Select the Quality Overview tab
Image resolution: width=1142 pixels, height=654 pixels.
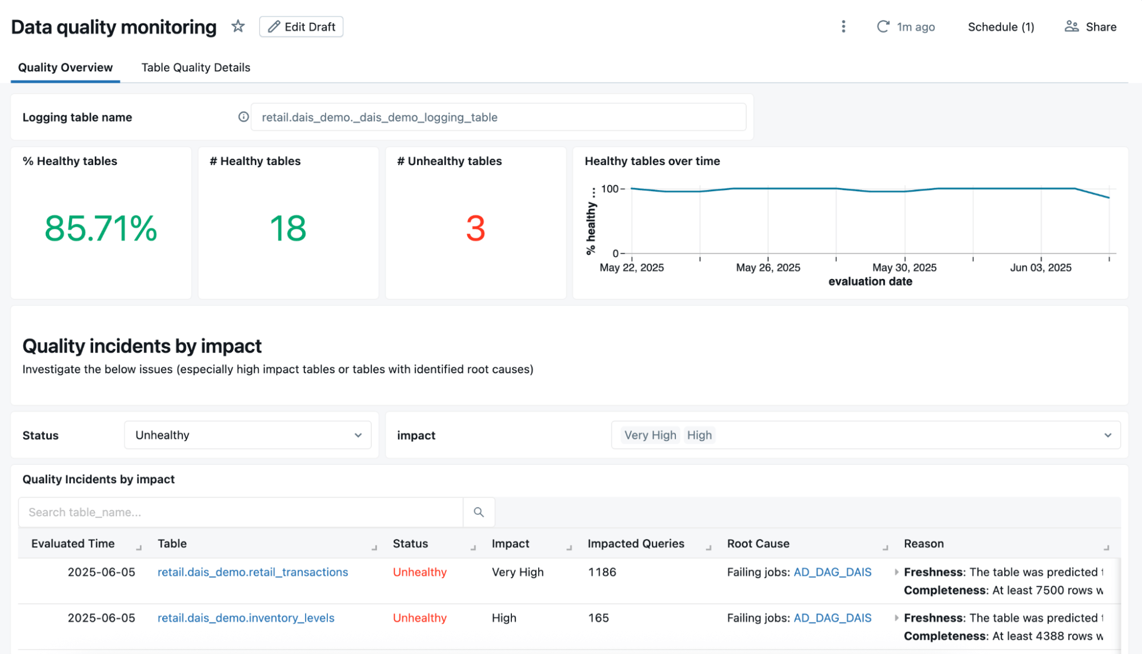65,67
